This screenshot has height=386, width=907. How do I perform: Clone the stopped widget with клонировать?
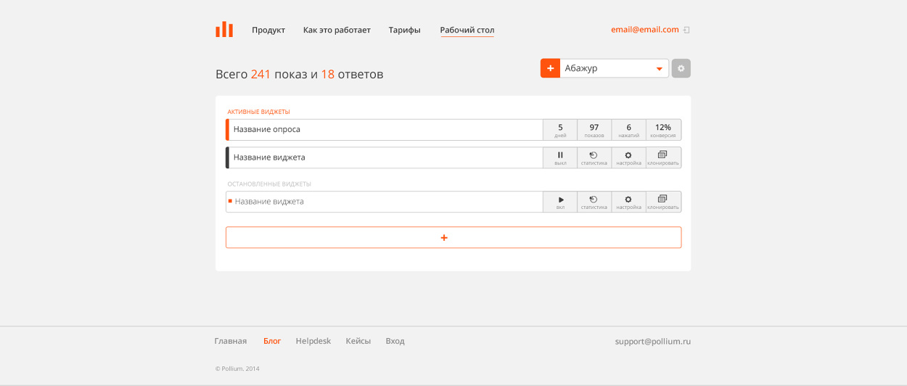pyautogui.click(x=663, y=202)
